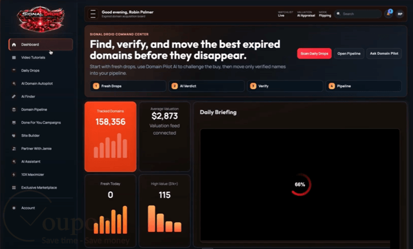Toggle the hamburger menu button
413x249 pixels.
pyautogui.click(x=93, y=14)
